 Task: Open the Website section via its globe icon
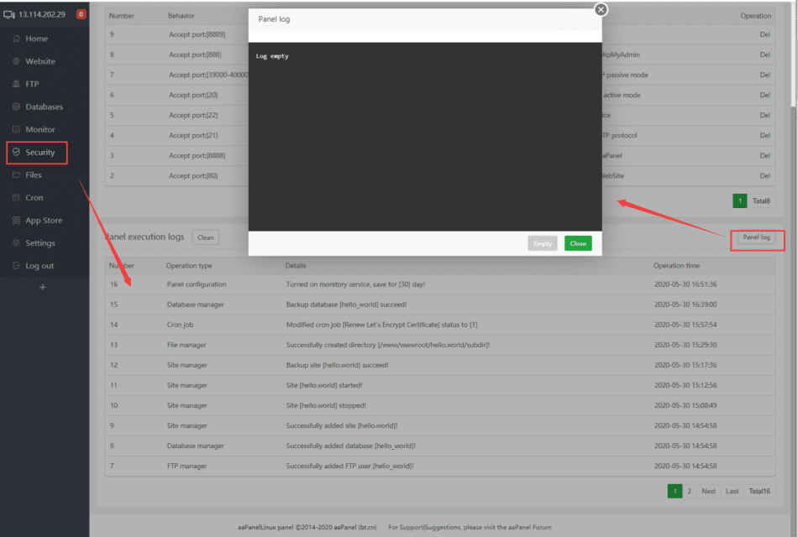[x=14, y=60]
